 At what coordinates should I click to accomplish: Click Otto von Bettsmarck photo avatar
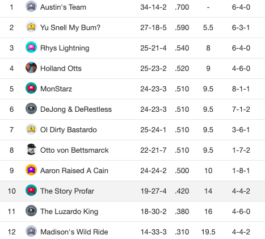pyautogui.click(x=31, y=149)
